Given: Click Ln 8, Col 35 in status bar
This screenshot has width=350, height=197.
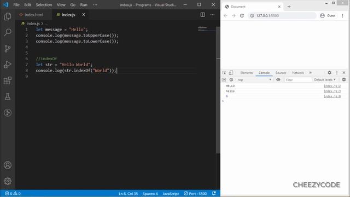Looking at the screenshot, I should 128,193.
